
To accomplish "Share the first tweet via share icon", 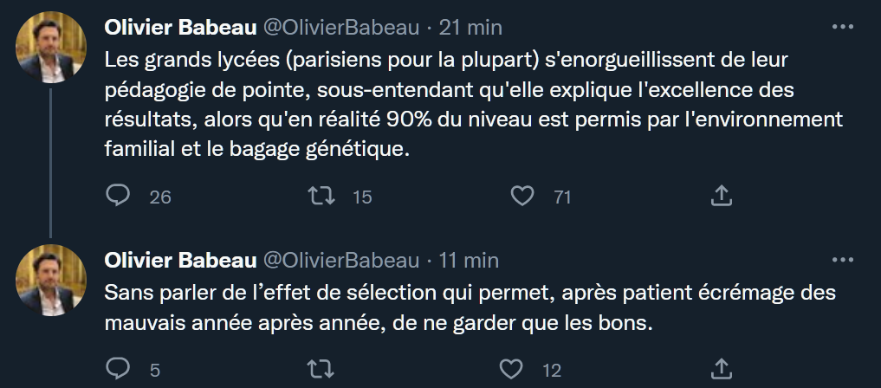I will pos(721,197).
